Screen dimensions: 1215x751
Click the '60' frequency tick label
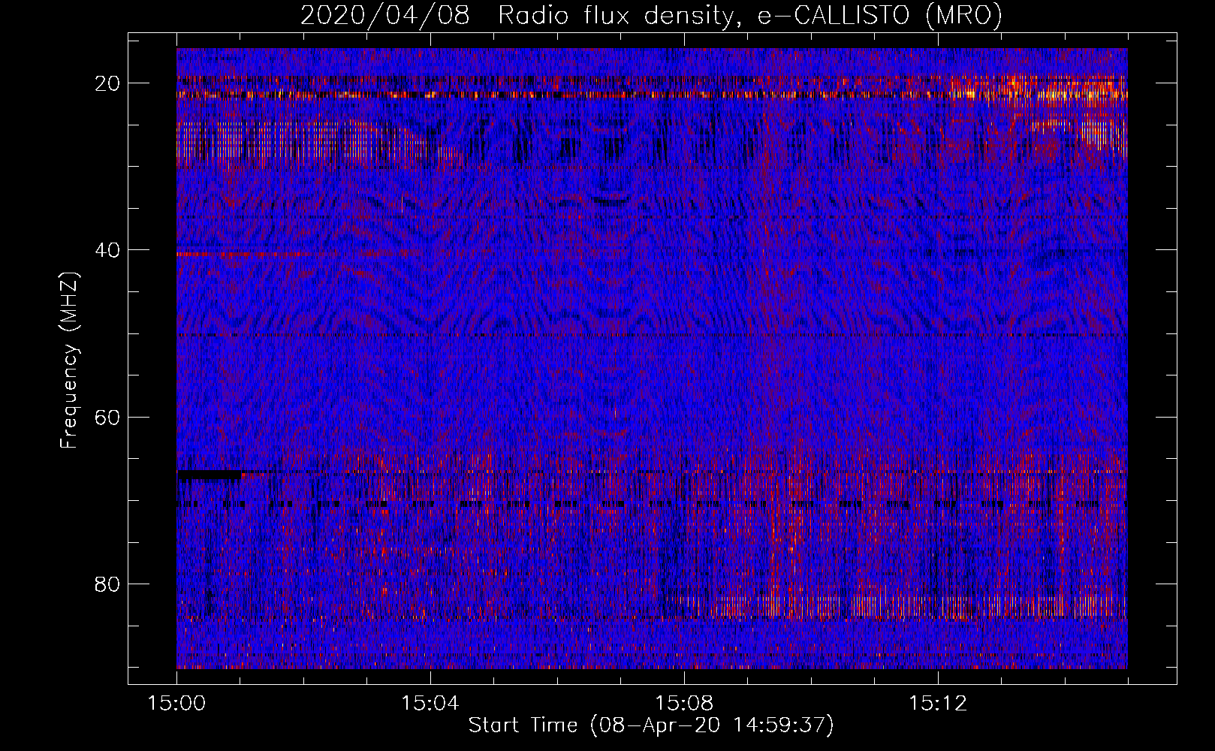(107, 417)
